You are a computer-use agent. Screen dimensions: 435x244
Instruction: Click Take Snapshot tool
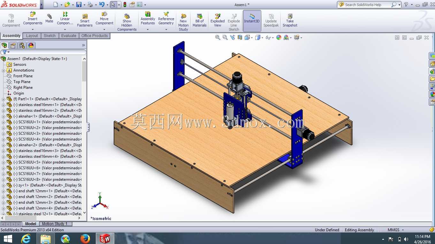click(290, 20)
